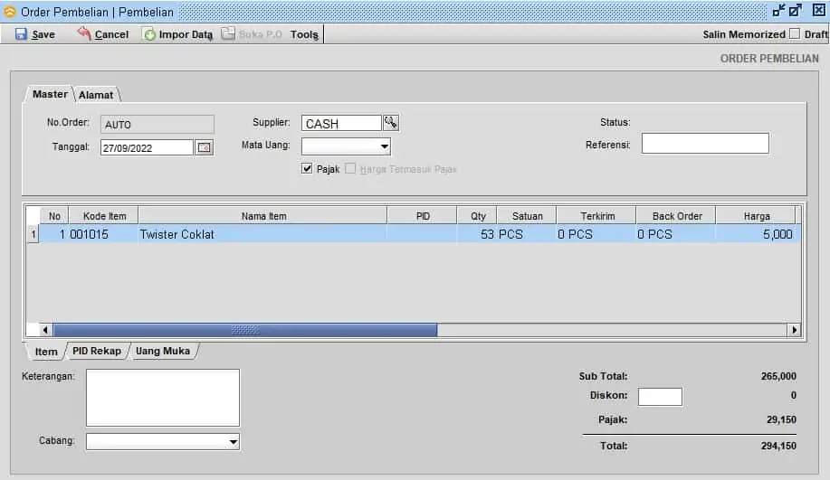This screenshot has width=830, height=480.
Task: Click the Buka P.O document icon
Action: (x=227, y=33)
